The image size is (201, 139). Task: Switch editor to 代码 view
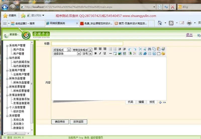click(x=130, y=102)
